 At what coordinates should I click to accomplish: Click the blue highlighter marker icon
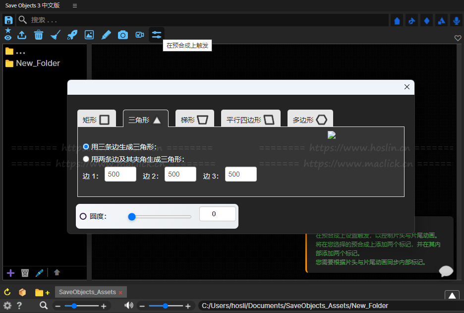tap(106, 35)
